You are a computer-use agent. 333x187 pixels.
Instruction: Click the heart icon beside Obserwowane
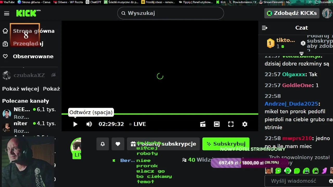tap(5, 56)
